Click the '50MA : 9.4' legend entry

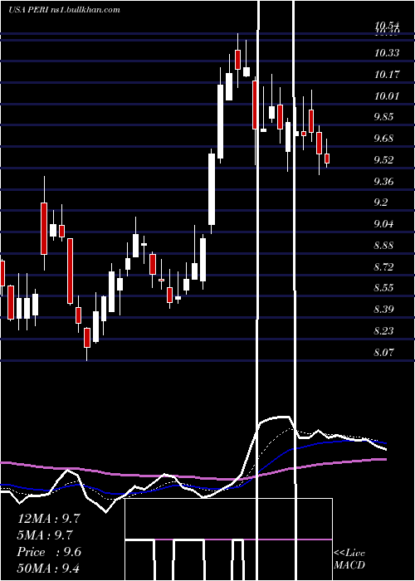[49, 569]
